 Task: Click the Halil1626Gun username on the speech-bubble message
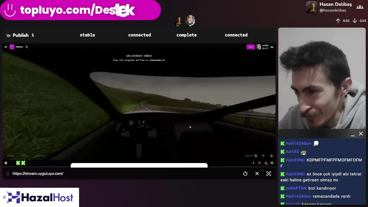(x=298, y=143)
